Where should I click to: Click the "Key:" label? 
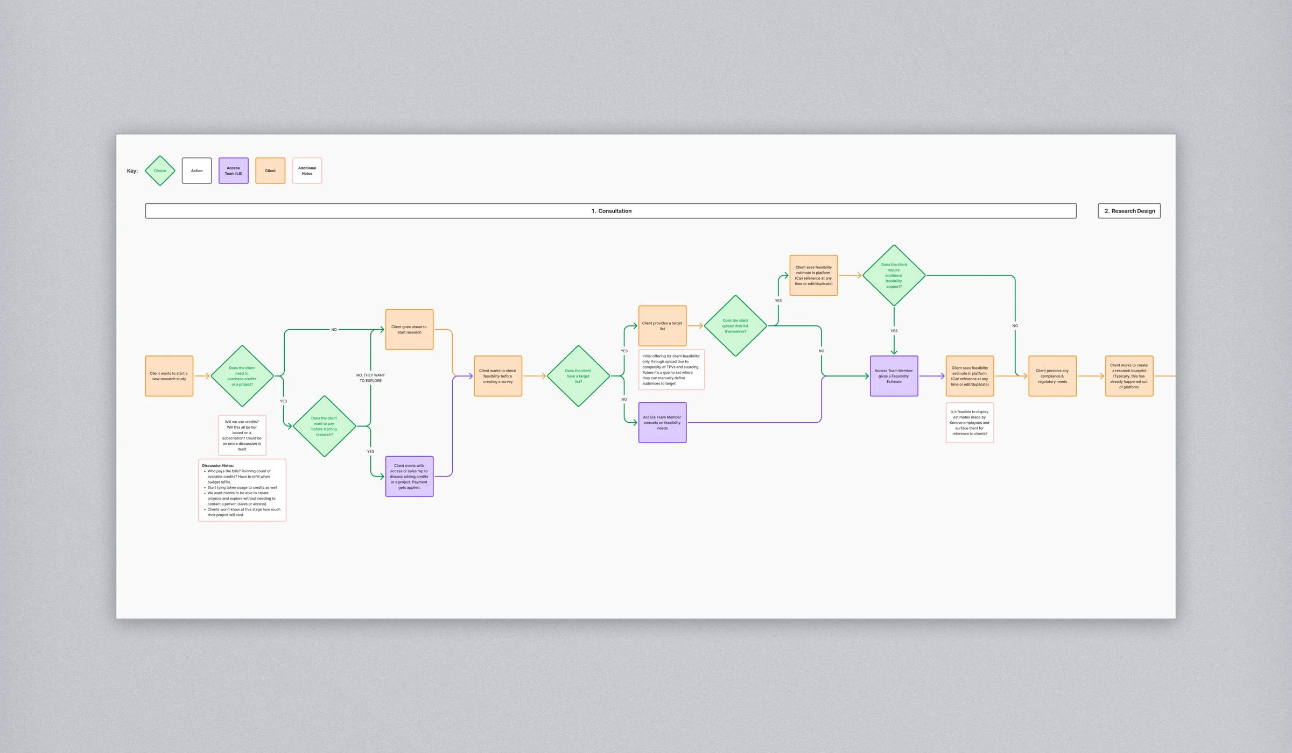pos(132,171)
